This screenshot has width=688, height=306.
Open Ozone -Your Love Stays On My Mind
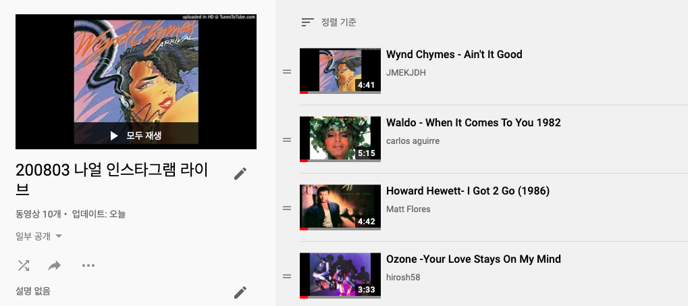[473, 259]
